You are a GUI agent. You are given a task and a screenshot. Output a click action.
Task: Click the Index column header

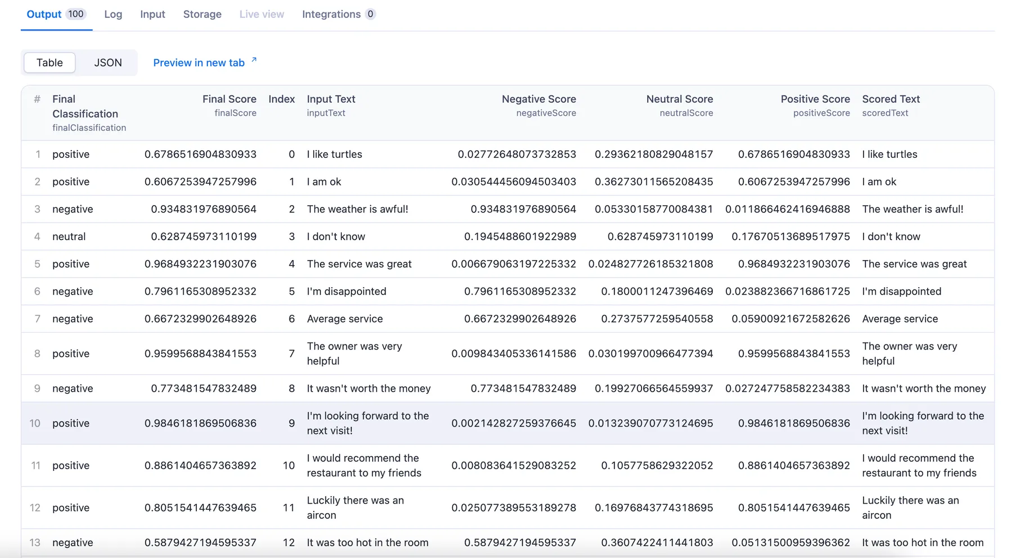pos(282,99)
